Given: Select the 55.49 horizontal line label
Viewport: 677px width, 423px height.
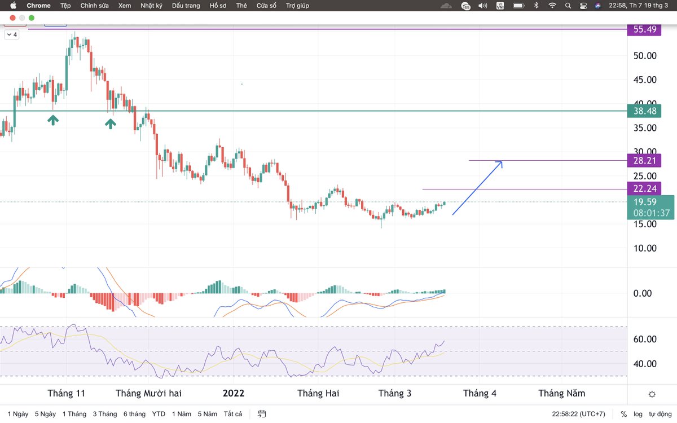Looking at the screenshot, I should tap(644, 30).
